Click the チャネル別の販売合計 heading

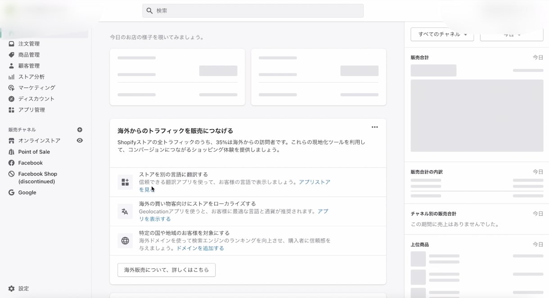[x=433, y=214]
